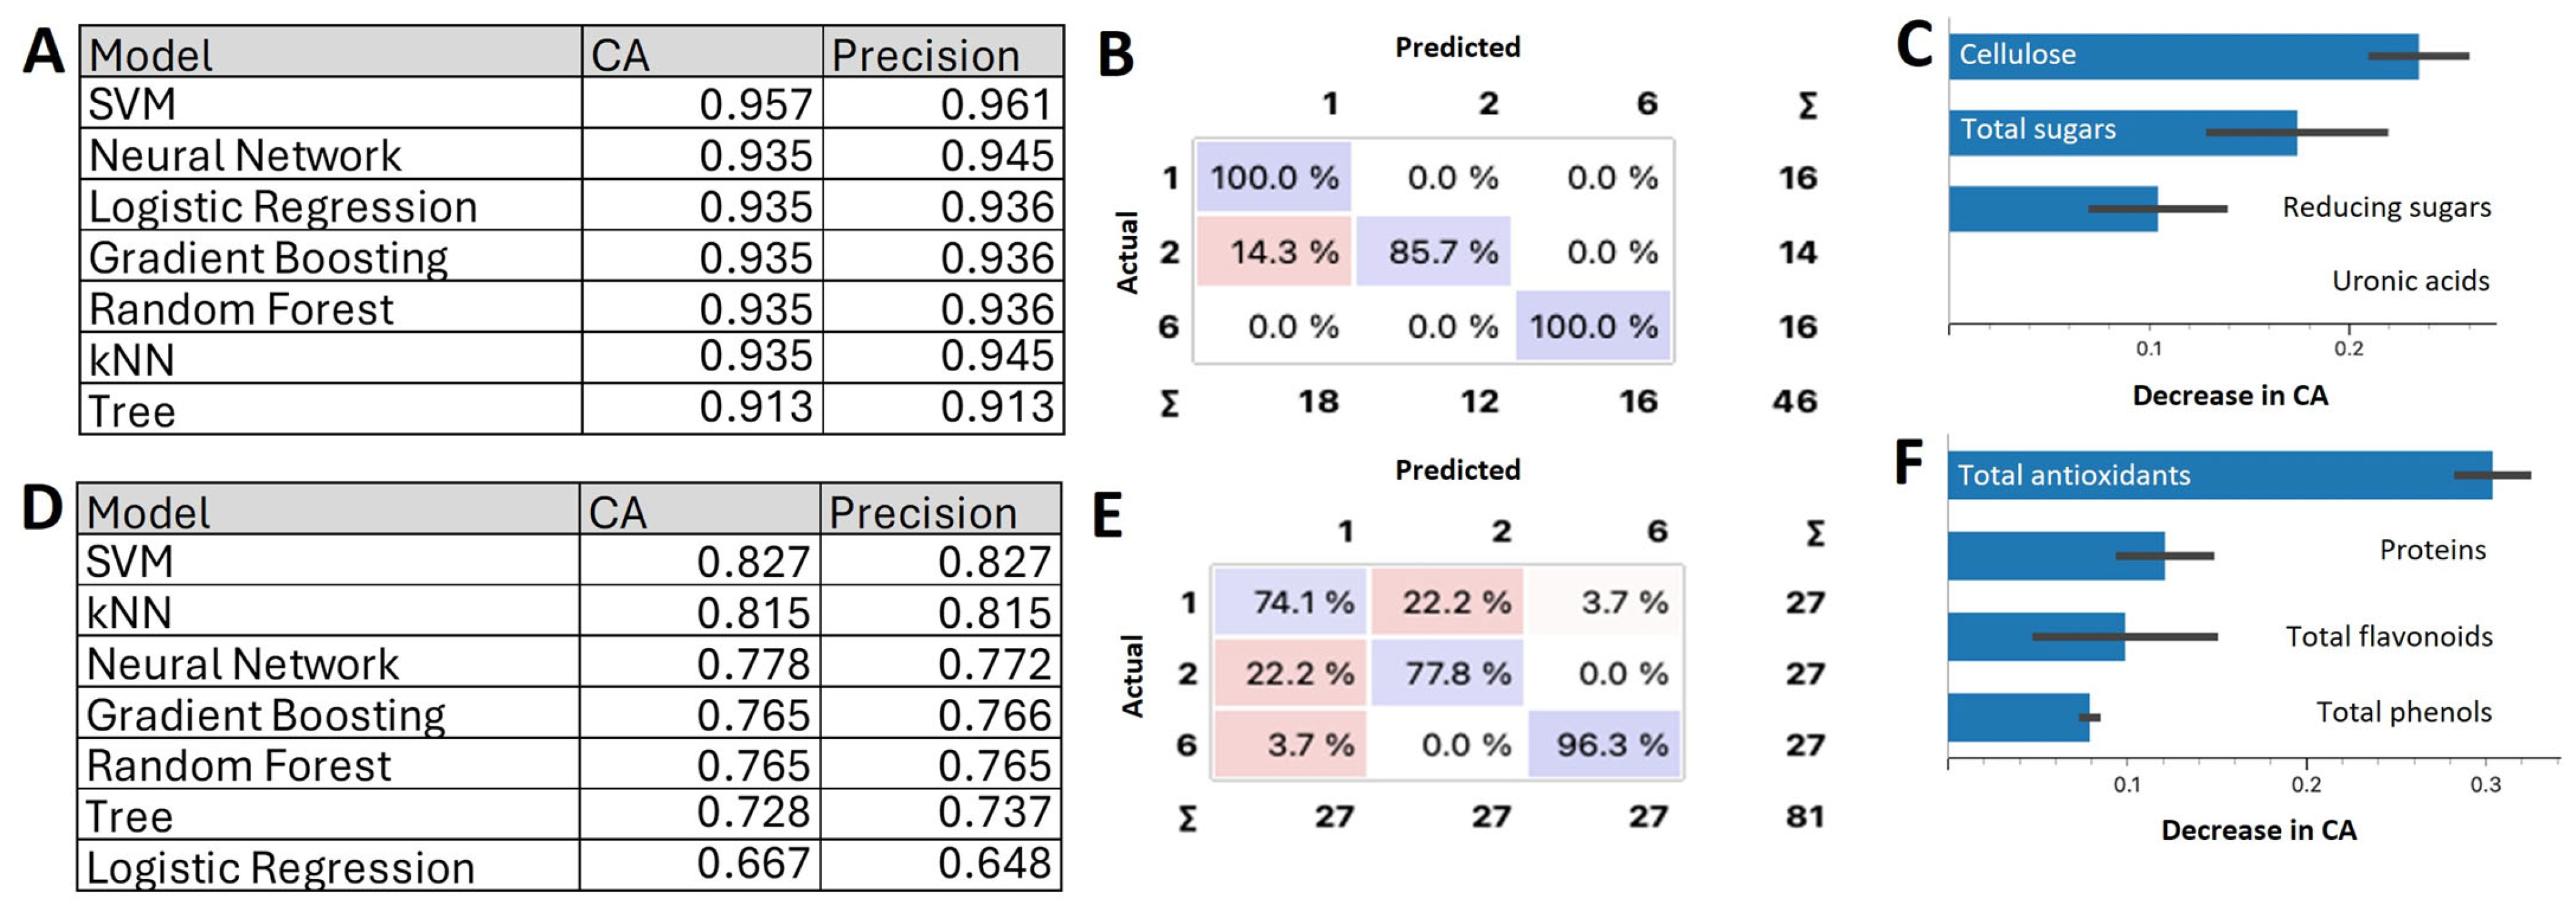
Task: Click the SVM row name in table A
Action: [x=132, y=105]
